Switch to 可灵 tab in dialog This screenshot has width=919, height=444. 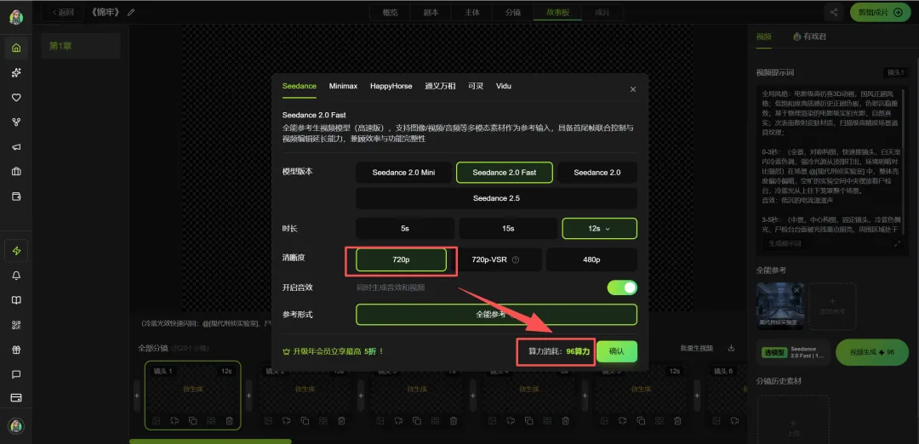pyautogui.click(x=476, y=86)
